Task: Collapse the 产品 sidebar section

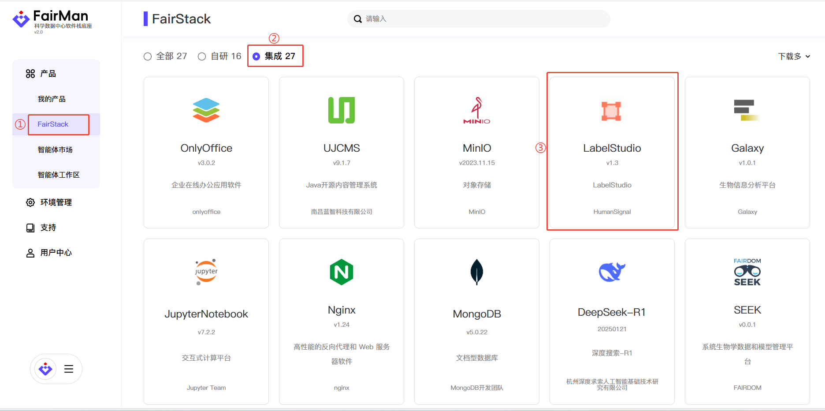Action: 48,74
